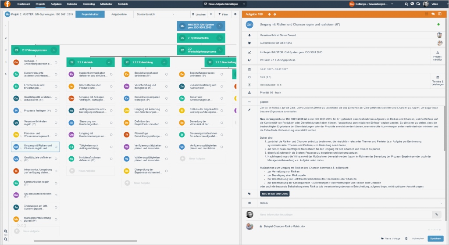This screenshot has height=245, width=449.
Task: Toggle status circle of Umgang mit Risiken task
Action: (x=56, y=147)
